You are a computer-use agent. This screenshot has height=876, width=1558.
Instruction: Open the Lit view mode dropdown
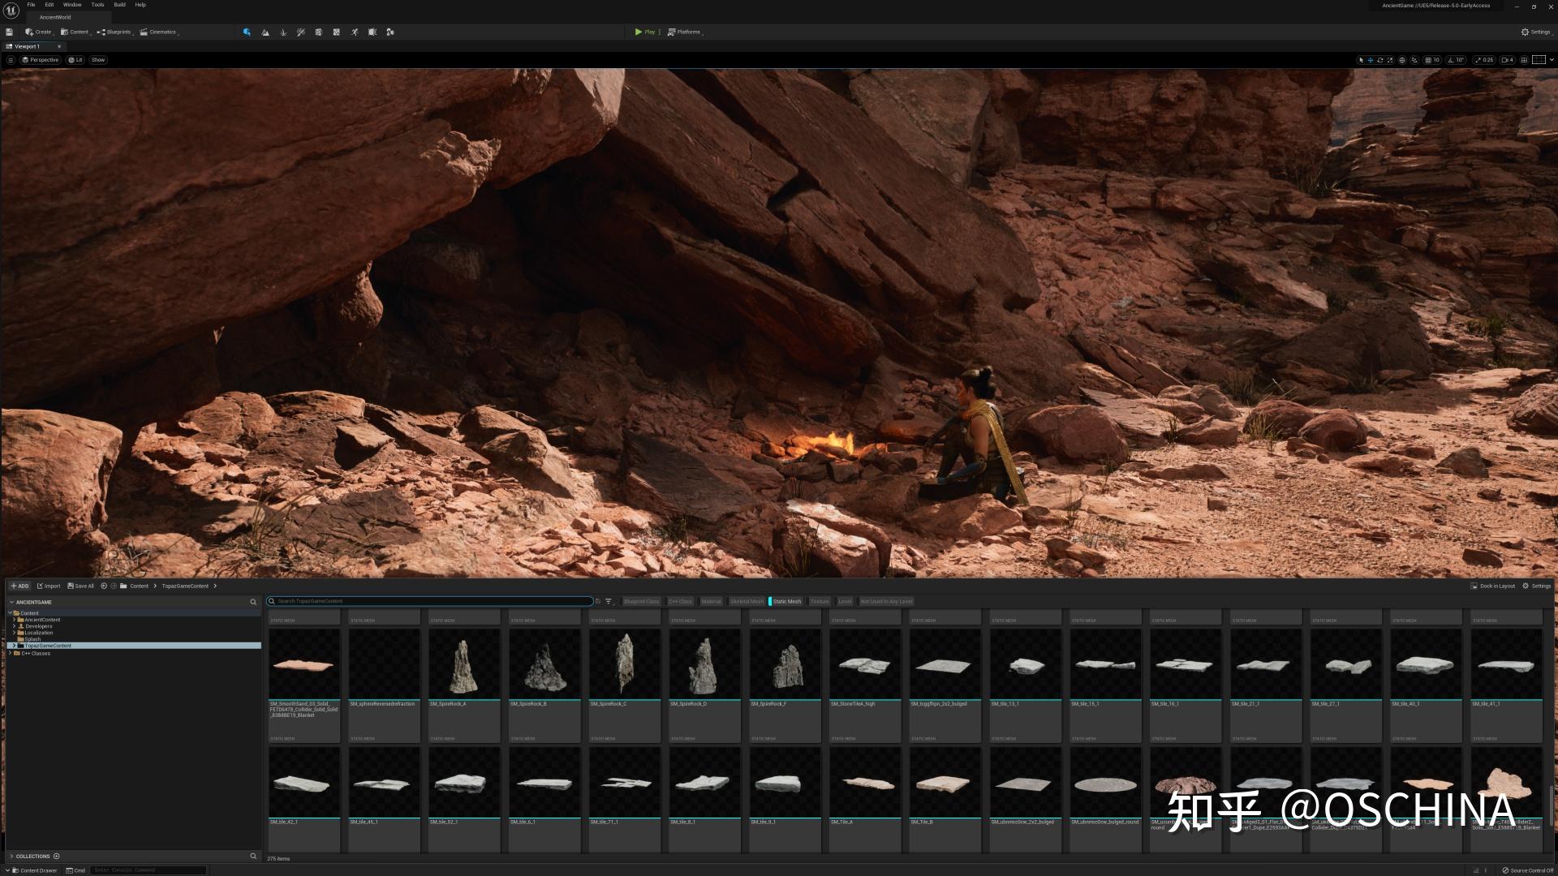(76, 59)
